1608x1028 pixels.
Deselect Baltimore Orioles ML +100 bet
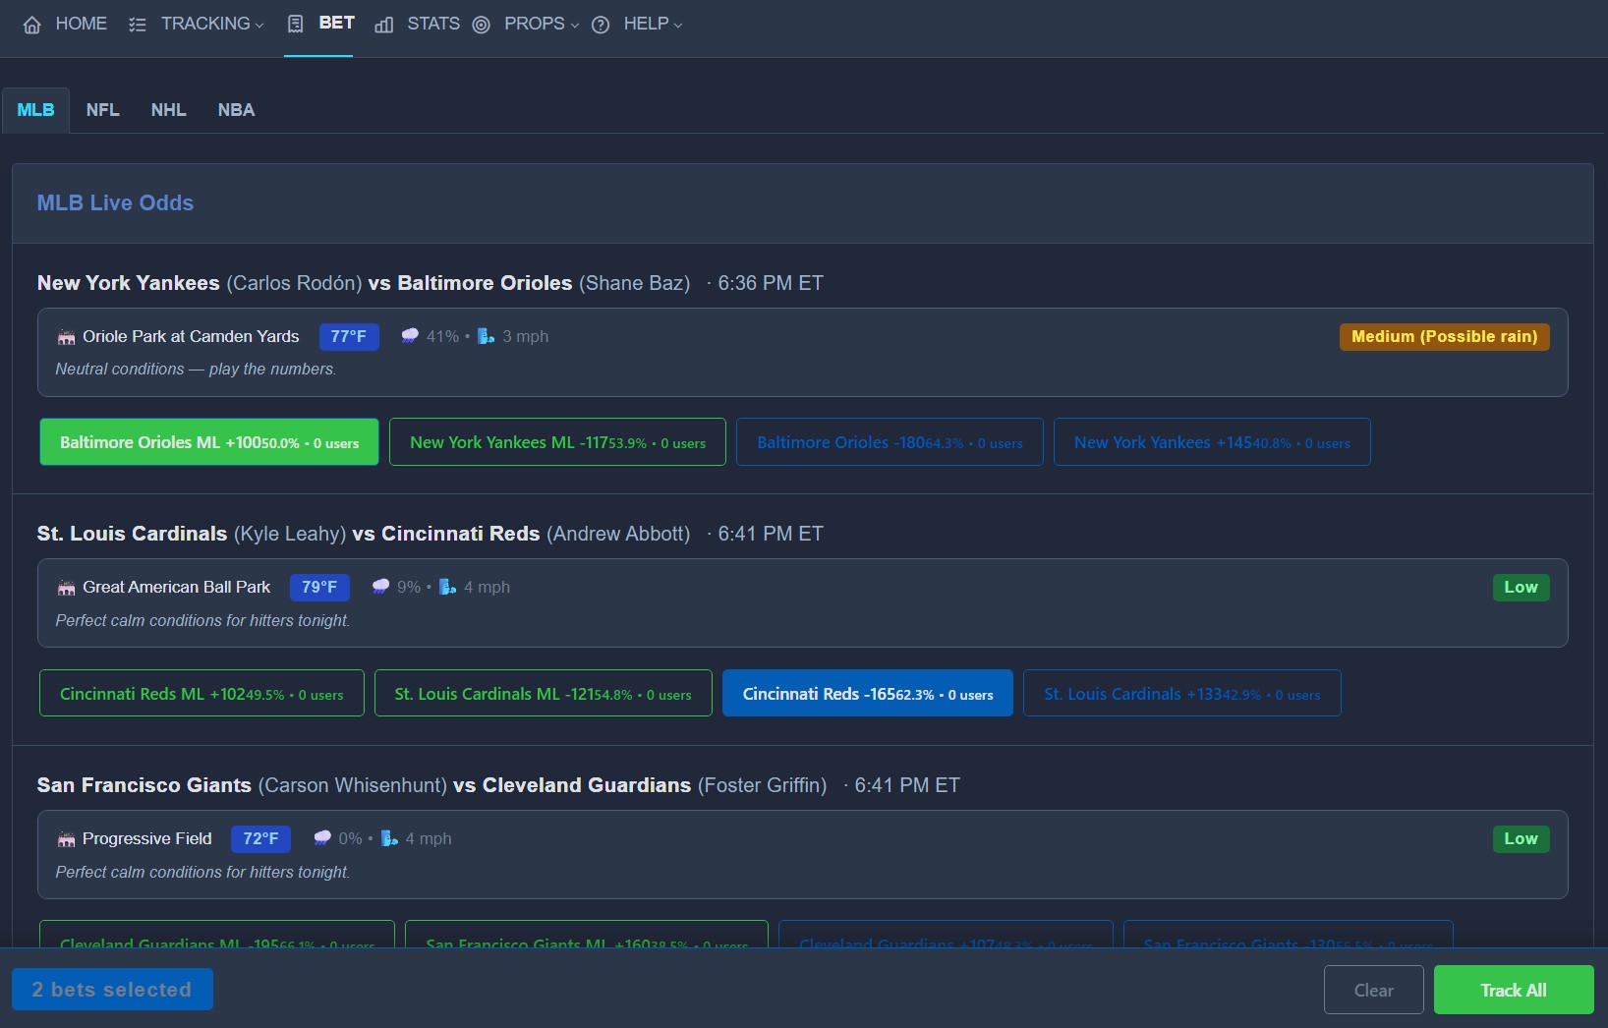click(x=209, y=442)
